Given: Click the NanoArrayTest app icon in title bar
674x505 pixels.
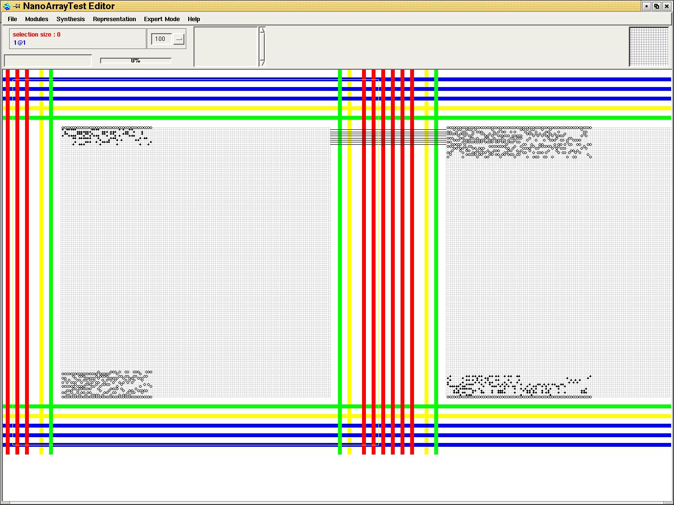Looking at the screenshot, I should tap(7, 6).
